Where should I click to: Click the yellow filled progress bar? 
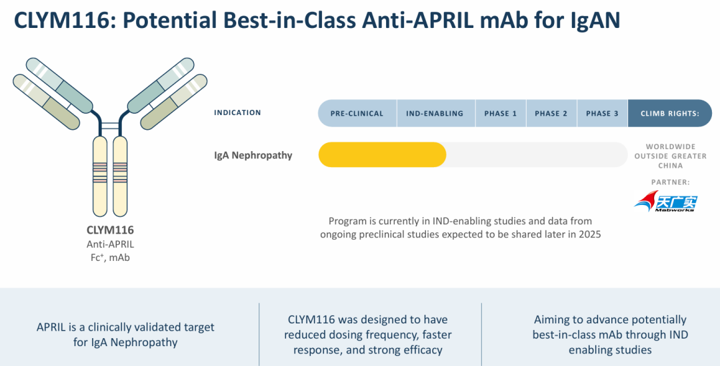(x=382, y=155)
